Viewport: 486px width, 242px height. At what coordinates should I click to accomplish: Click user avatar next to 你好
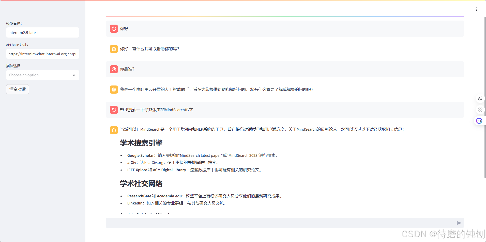pyautogui.click(x=114, y=29)
